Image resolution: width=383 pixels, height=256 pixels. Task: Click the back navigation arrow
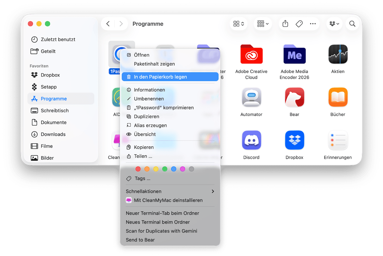(x=108, y=24)
